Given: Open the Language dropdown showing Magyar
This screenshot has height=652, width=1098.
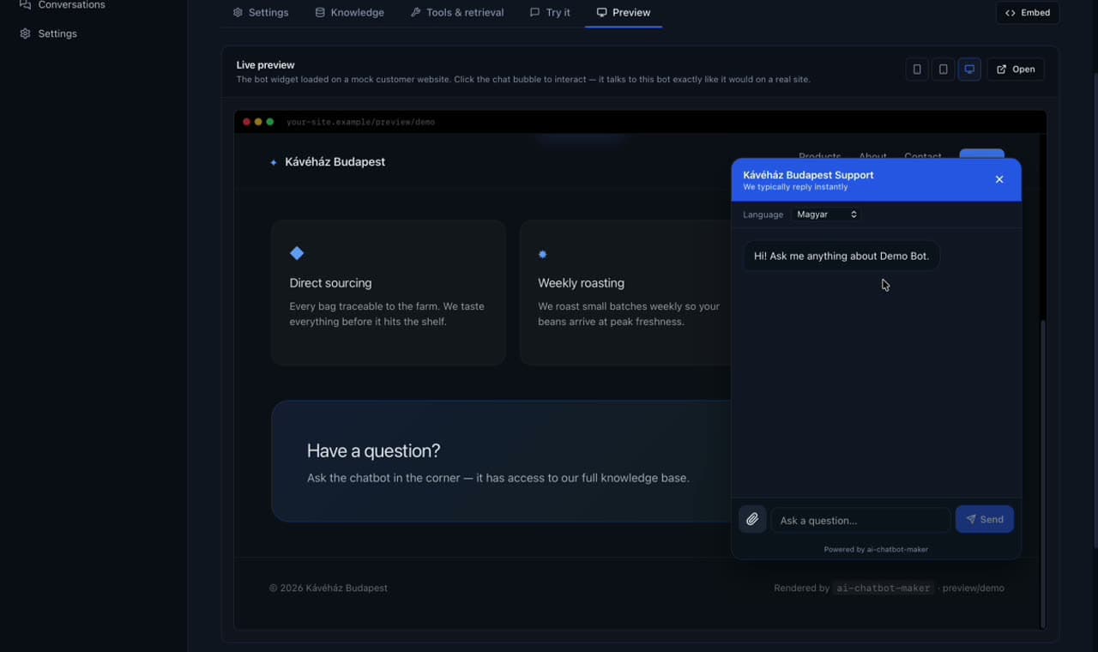Looking at the screenshot, I should coord(826,214).
